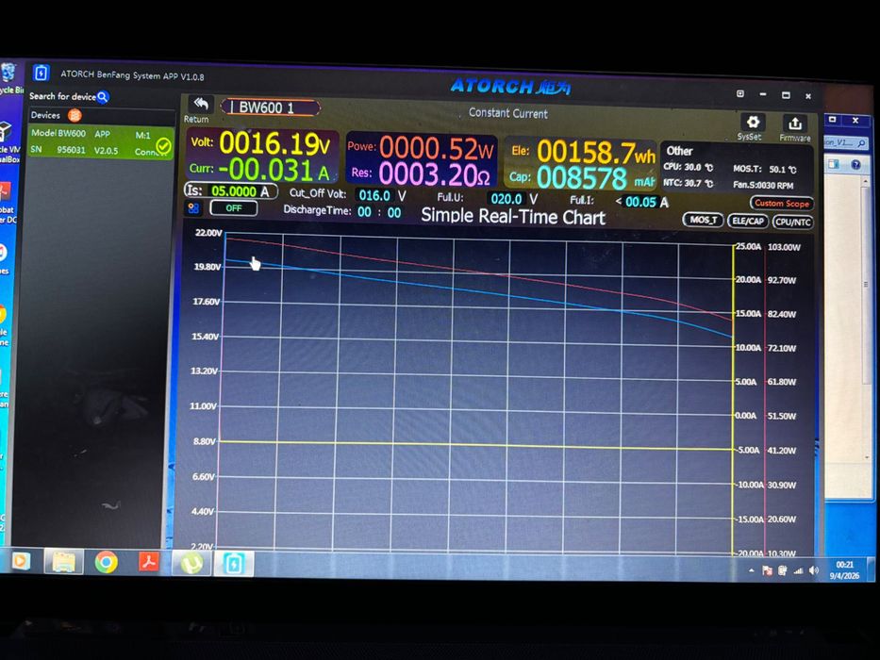Select the Model BW600 device row
Image resolution: width=880 pixels, height=660 pixels.
pos(101,141)
